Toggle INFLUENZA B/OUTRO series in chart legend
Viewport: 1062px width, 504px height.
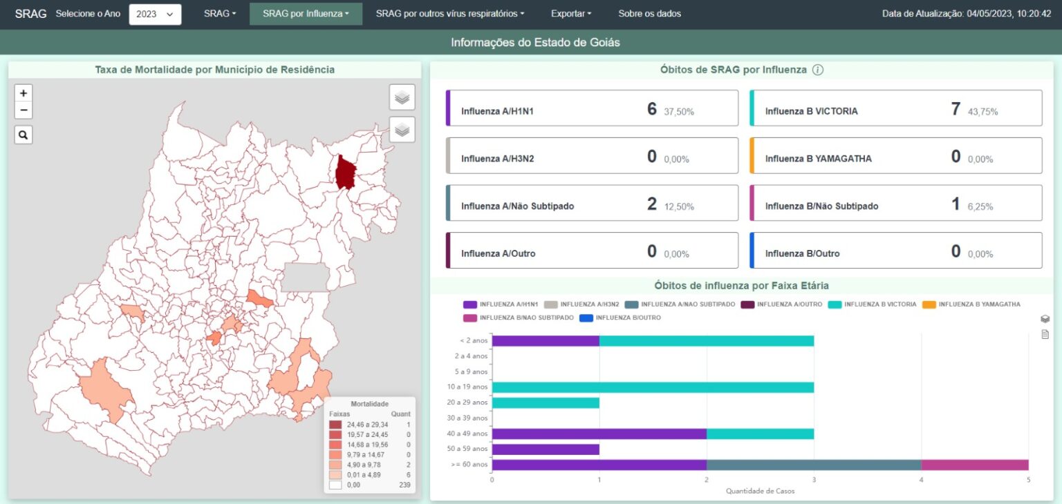point(620,318)
